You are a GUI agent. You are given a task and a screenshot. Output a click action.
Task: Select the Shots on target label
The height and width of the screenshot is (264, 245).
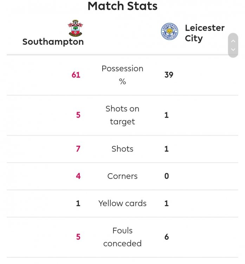(x=122, y=115)
